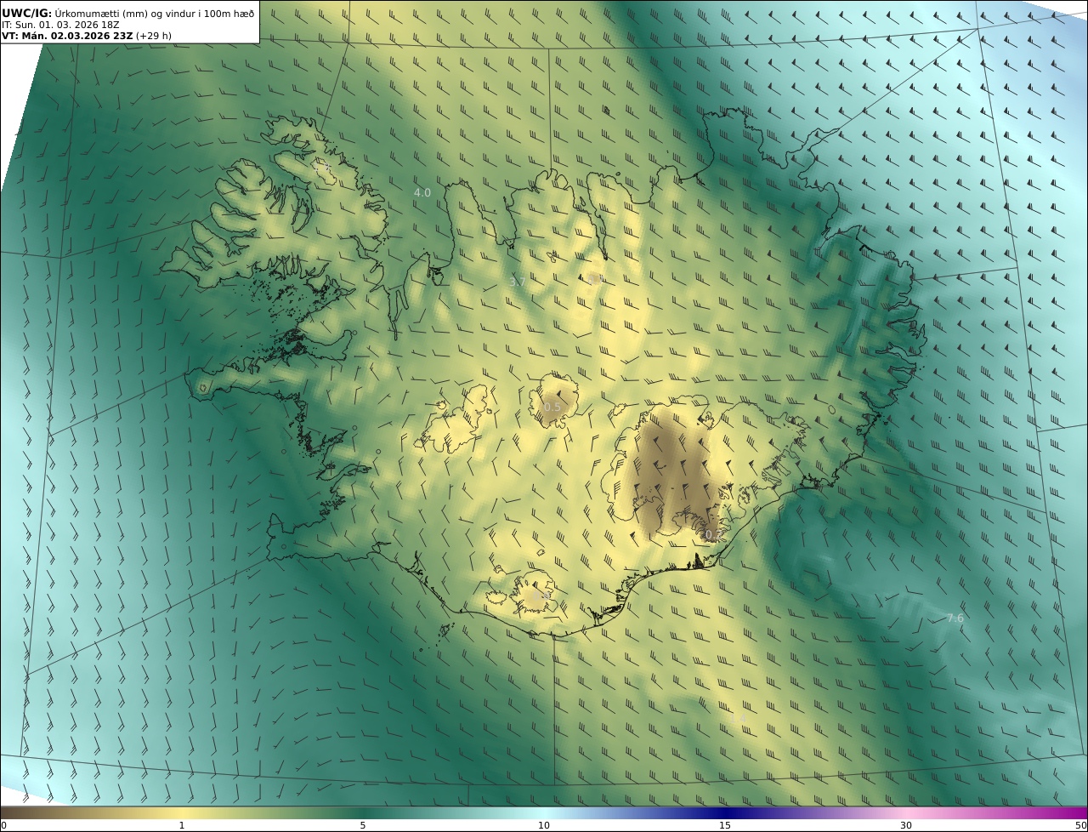Click the color scale tick label '5'
This screenshot has height=832, width=1088.
point(362,825)
